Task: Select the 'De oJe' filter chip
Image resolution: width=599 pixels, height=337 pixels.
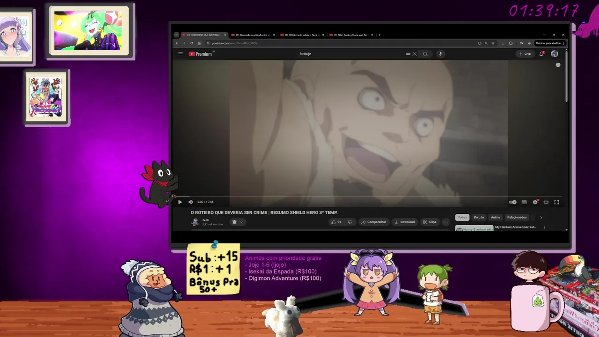Action: point(479,217)
